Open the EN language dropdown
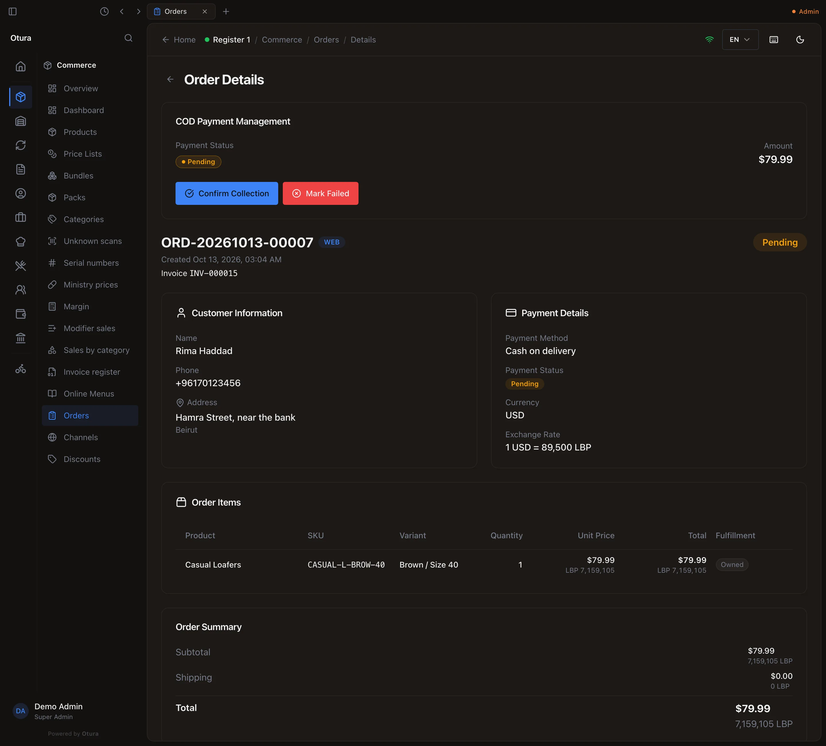 coord(740,40)
